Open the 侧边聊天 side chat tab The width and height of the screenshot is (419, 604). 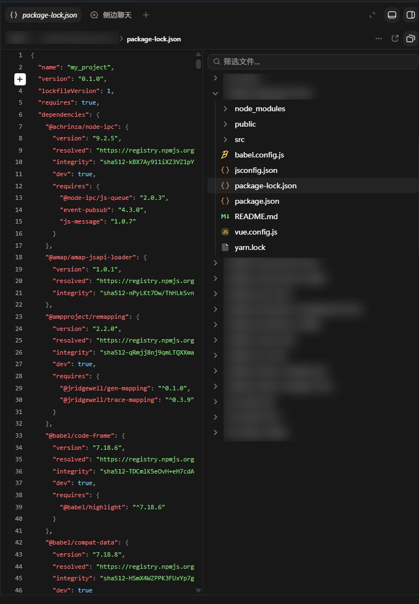(111, 15)
